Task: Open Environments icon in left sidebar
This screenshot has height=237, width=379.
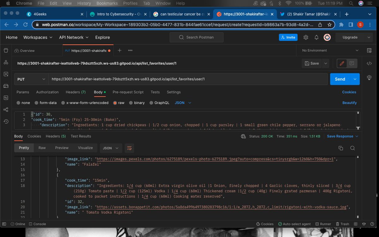Action: tap(6, 74)
